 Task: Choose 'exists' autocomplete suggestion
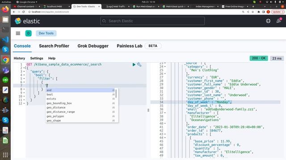(80, 99)
